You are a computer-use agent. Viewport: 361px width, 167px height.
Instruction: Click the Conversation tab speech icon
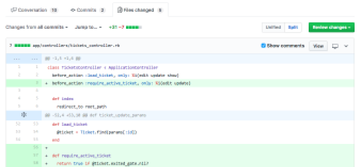pyautogui.click(x=14, y=10)
